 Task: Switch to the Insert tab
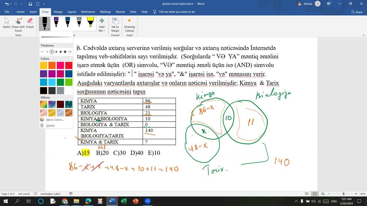click(x=33, y=12)
